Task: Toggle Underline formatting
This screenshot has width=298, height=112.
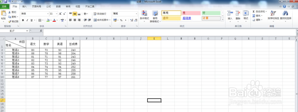Action: point(32,20)
